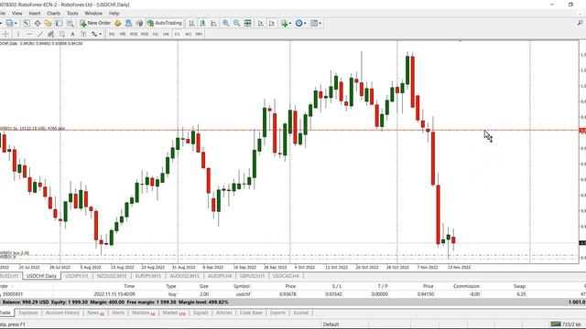This screenshot has height=329, width=586.
Task: Switch to the USDJPY,H1 chart tab
Action: [x=77, y=276]
